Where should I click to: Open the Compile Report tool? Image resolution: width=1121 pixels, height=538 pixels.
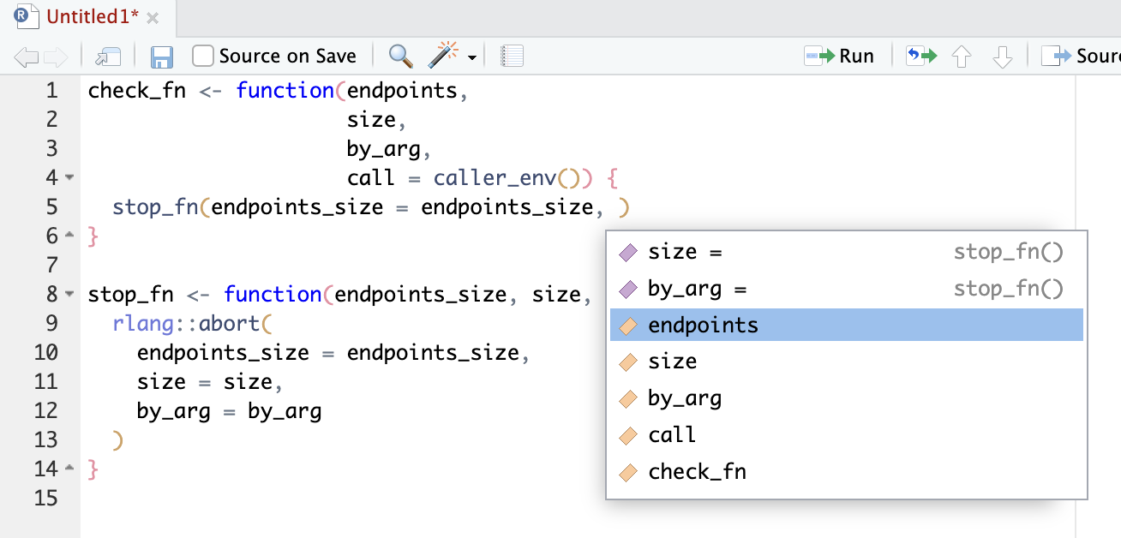[x=512, y=55]
